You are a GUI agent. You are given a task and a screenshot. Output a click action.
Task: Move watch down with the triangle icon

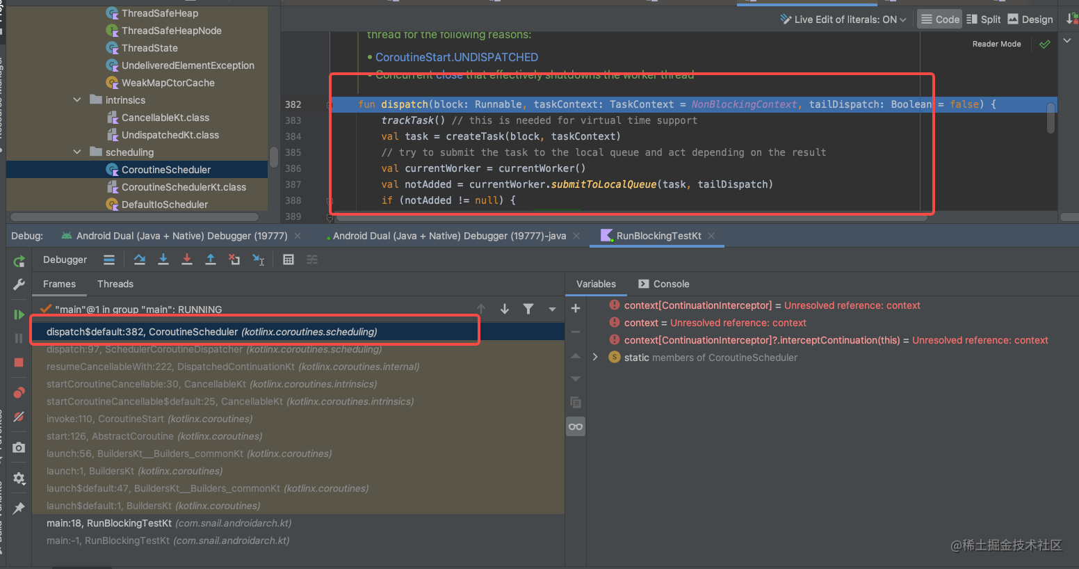tap(576, 379)
